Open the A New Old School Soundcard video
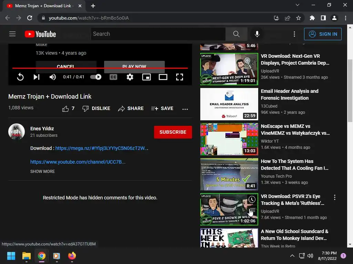The height and width of the screenshot is (264, 353). (x=294, y=234)
